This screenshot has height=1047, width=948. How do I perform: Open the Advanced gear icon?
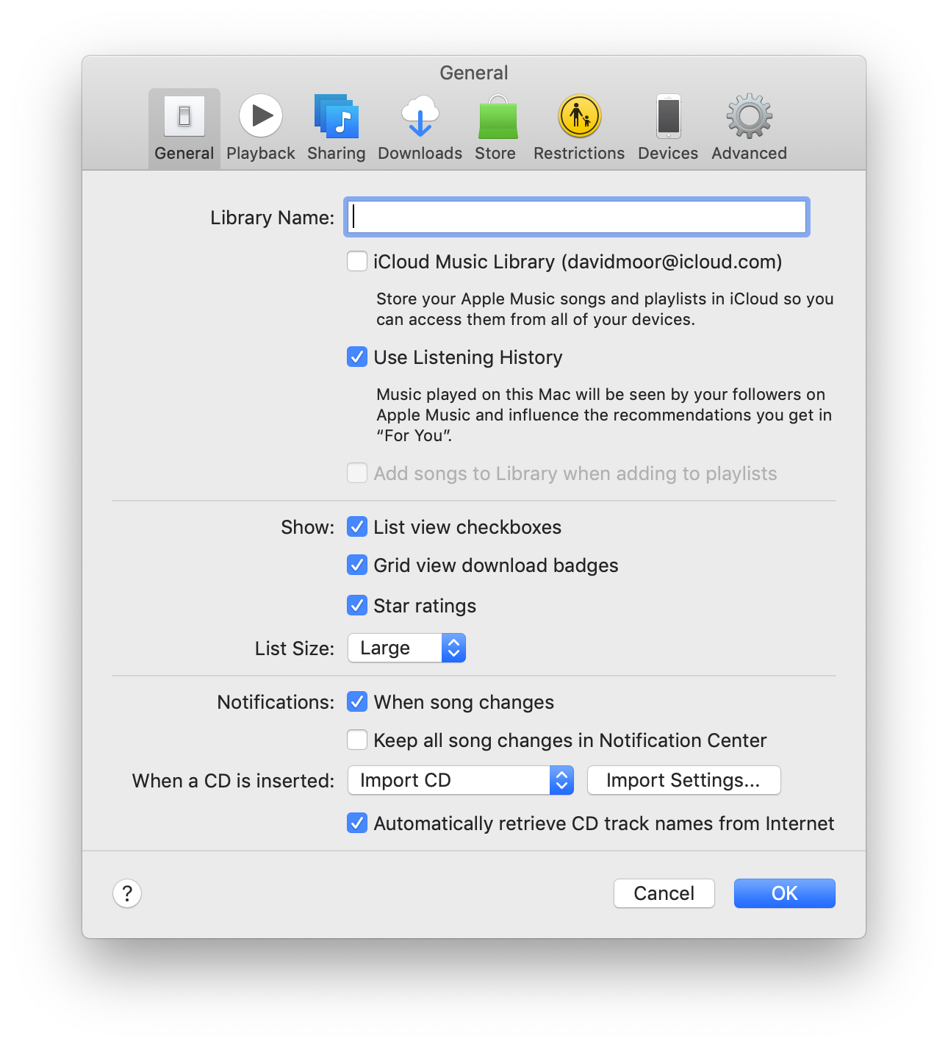[750, 116]
